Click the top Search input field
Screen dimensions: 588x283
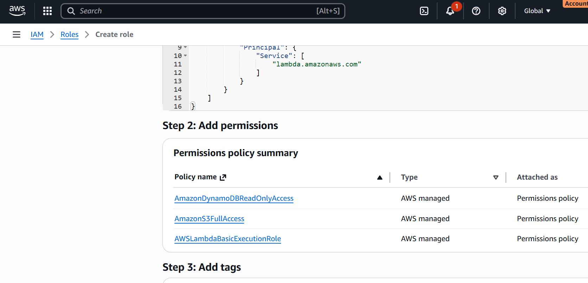pos(197,11)
